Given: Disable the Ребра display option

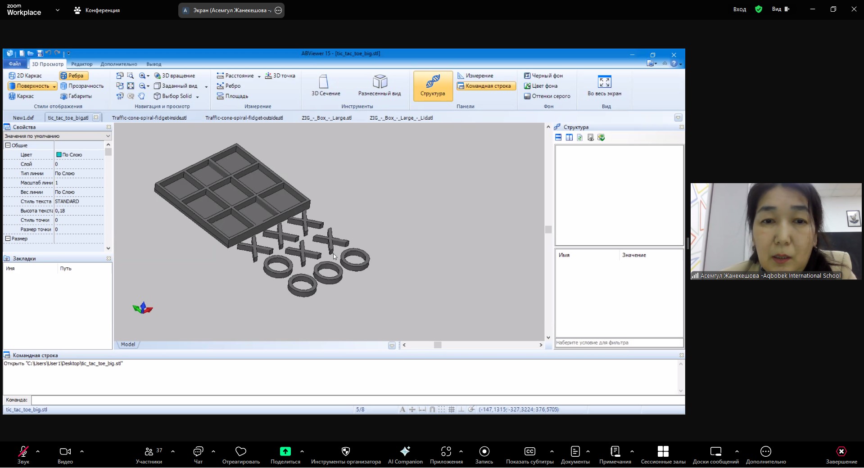Looking at the screenshot, I should click(x=72, y=76).
